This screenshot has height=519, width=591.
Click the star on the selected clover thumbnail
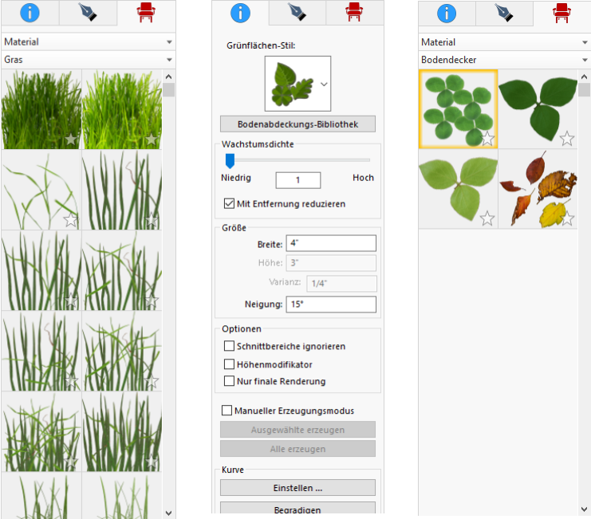point(487,139)
